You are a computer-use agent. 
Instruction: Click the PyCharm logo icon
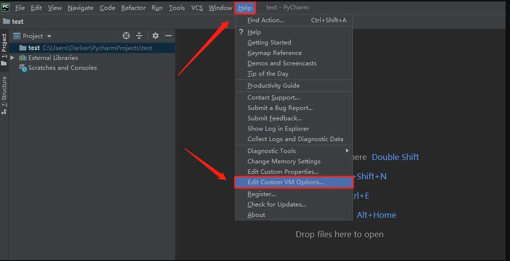tap(5, 7)
